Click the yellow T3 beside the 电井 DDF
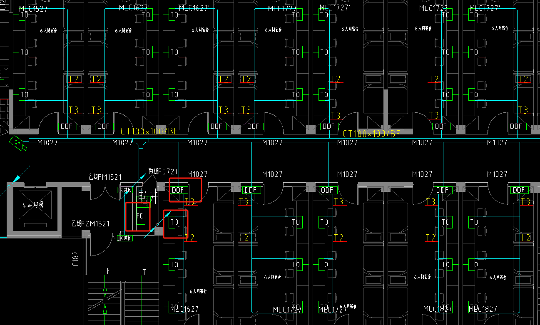This screenshot has height=325, width=540. coord(190,202)
